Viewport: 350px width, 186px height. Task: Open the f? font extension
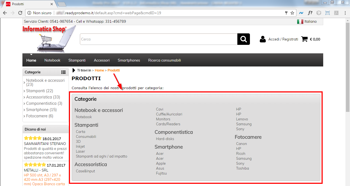click(310, 13)
